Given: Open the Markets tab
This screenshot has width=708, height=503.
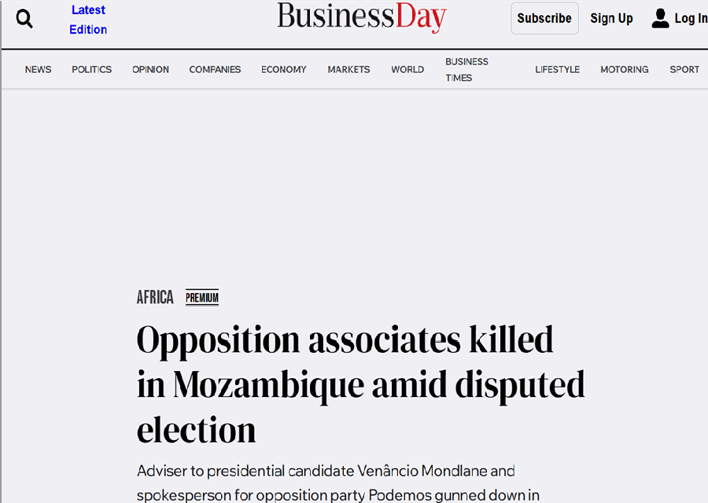Looking at the screenshot, I should coord(348,69).
